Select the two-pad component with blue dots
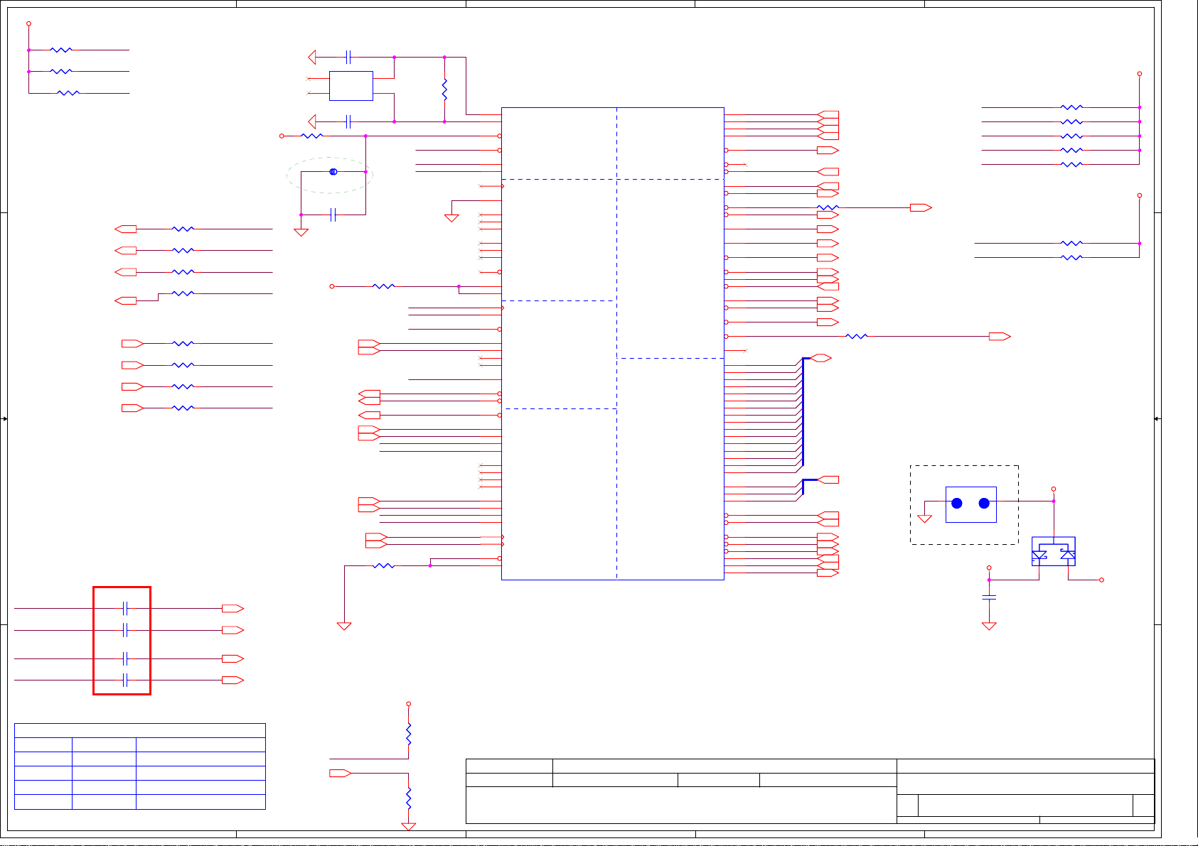The width and height of the screenshot is (1198, 846). (x=970, y=504)
